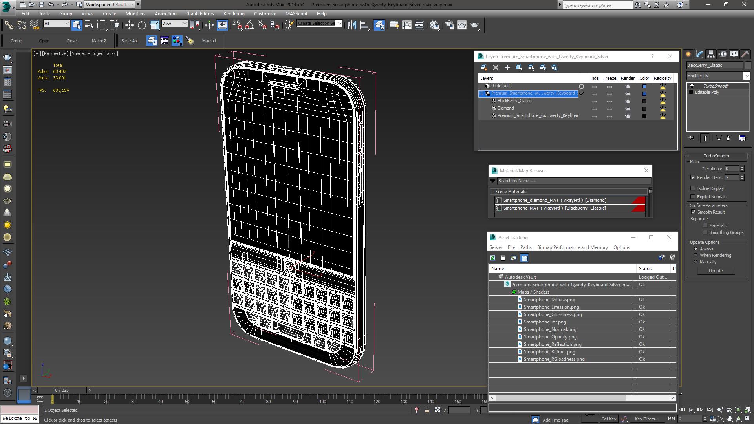Image resolution: width=754 pixels, height=424 pixels.
Task: Toggle Angle Snap icon
Action: [249, 25]
